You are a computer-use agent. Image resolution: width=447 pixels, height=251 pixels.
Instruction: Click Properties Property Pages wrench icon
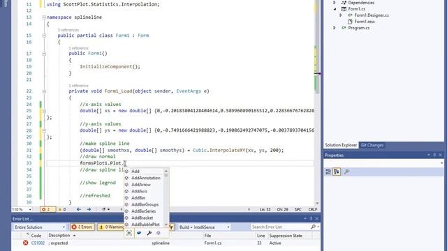point(346,172)
